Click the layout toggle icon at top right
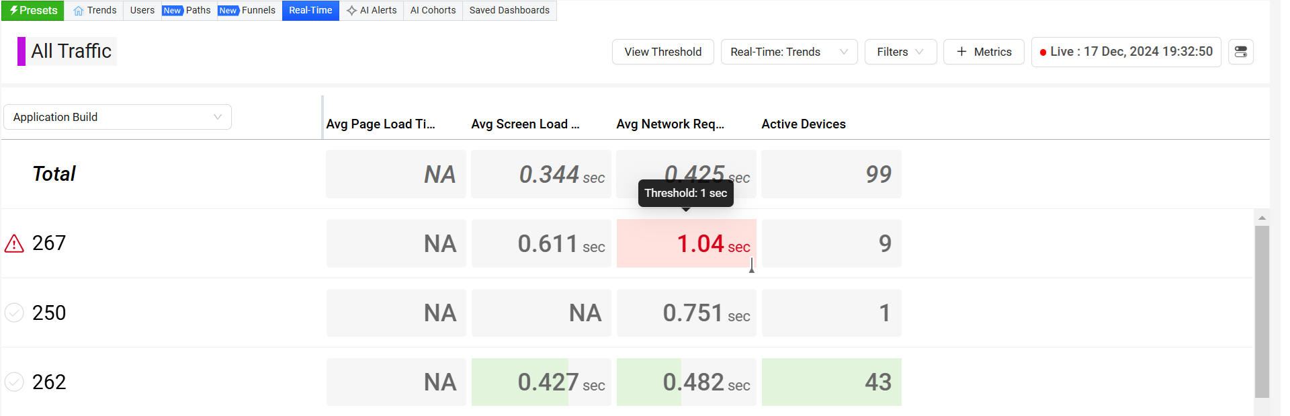 (x=1240, y=52)
